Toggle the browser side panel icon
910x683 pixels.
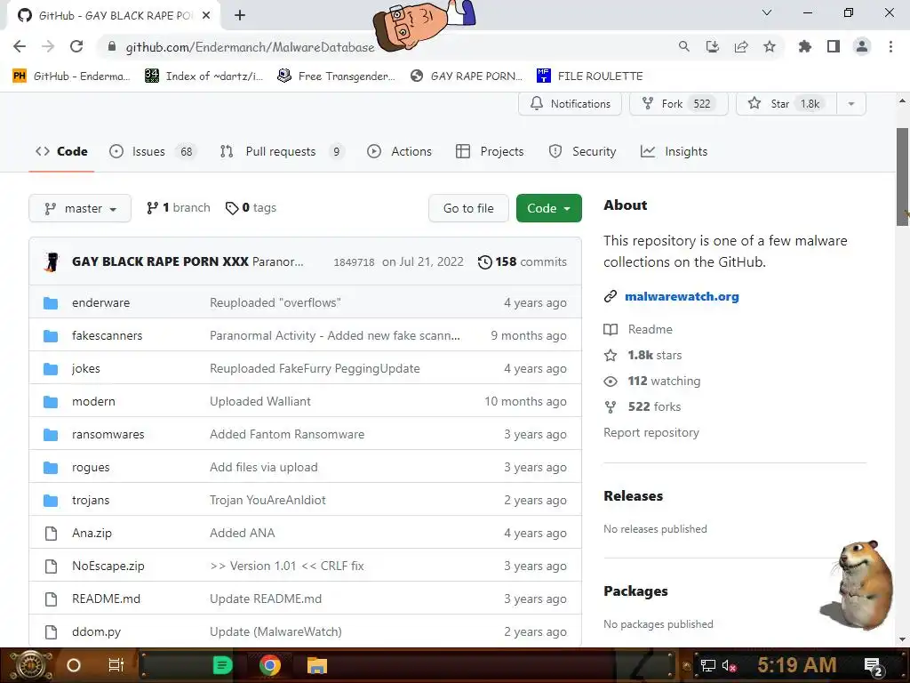click(834, 46)
